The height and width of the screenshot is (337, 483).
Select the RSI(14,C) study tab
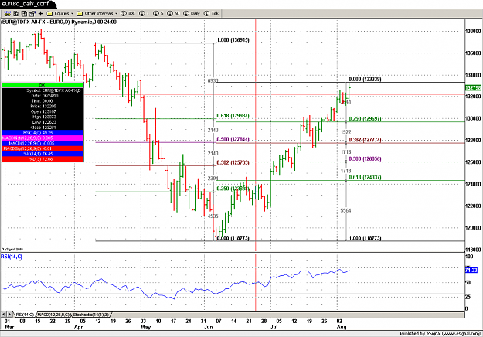click(25, 315)
